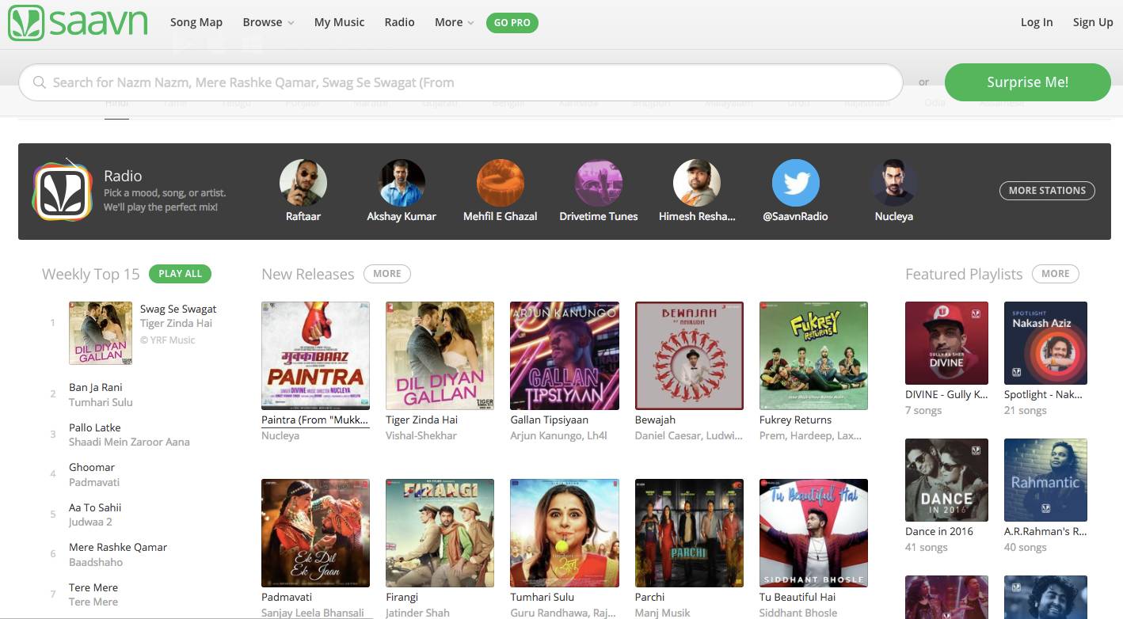Start the Drivetime Tunes station

tap(599, 183)
